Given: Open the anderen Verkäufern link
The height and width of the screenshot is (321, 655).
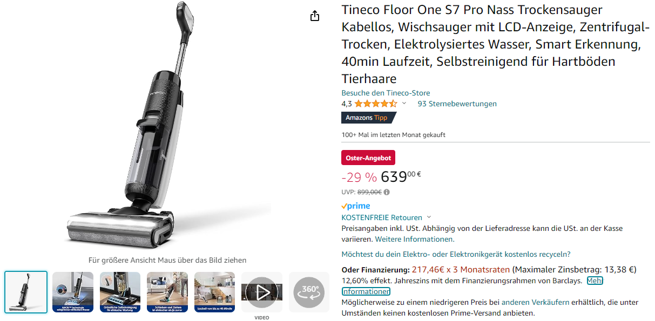Looking at the screenshot, I should tap(535, 302).
